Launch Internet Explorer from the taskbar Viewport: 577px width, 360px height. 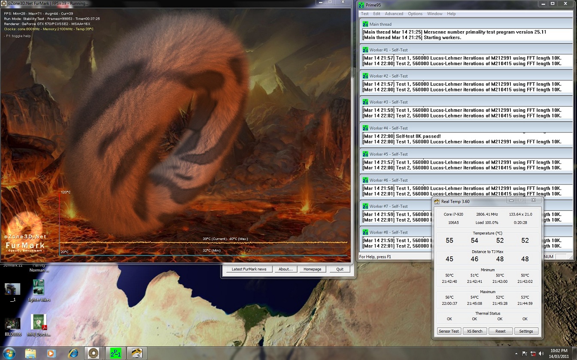[x=73, y=353]
